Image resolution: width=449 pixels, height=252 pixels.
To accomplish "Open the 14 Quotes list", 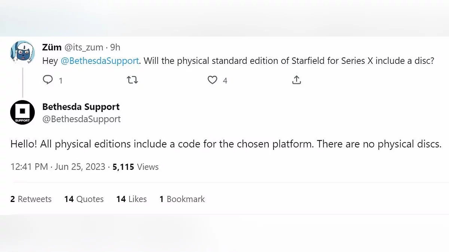I will (x=84, y=199).
